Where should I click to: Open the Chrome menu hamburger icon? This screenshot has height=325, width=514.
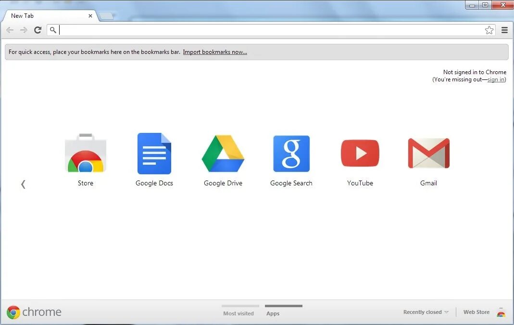[504, 30]
